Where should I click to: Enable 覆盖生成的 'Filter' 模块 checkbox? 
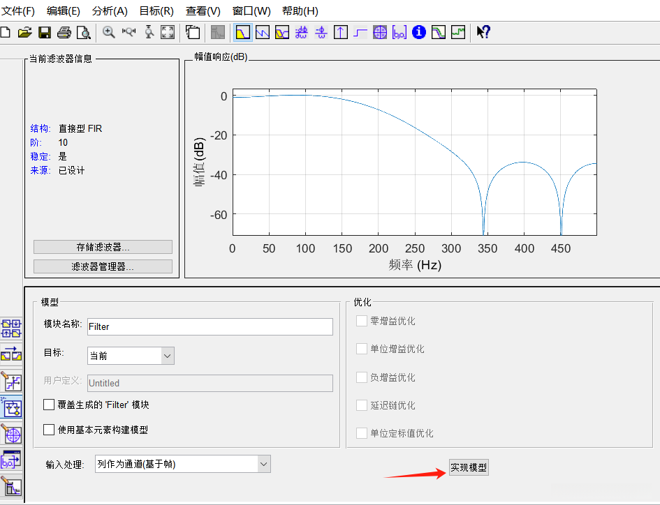click(x=49, y=405)
